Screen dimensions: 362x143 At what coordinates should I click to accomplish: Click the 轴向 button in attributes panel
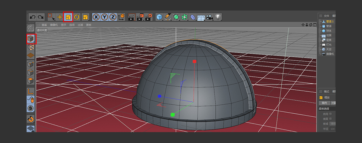coord(324,103)
